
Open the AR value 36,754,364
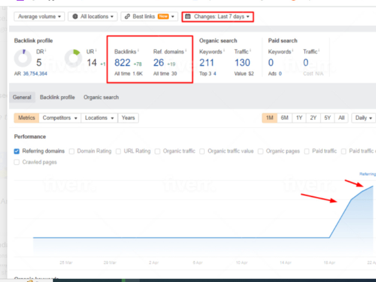coord(35,74)
